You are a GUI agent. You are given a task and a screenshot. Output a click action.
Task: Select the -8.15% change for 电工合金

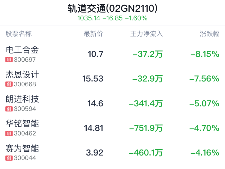click(205, 54)
